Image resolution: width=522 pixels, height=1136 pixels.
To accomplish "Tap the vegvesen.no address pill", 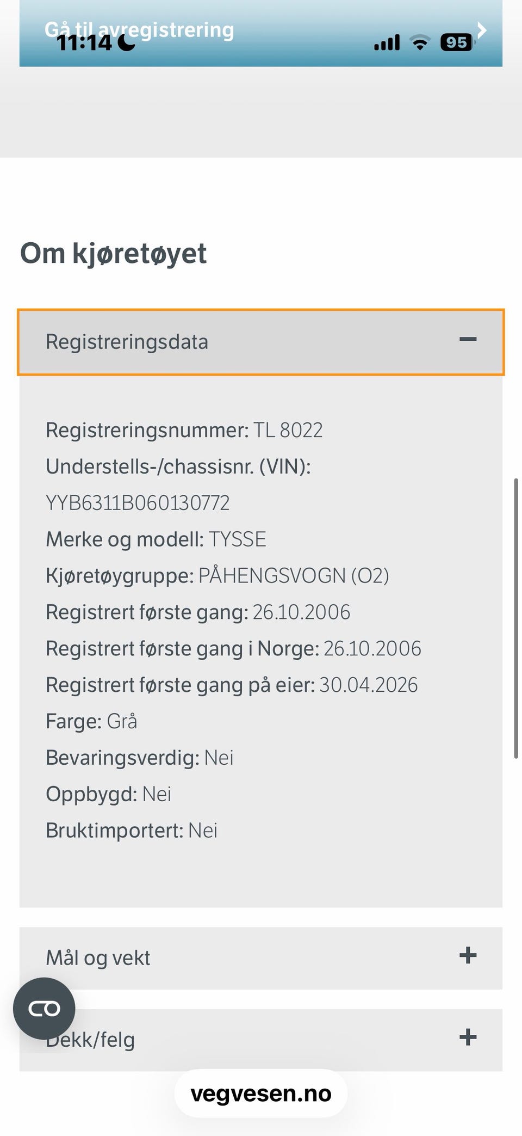I will (261, 1094).
